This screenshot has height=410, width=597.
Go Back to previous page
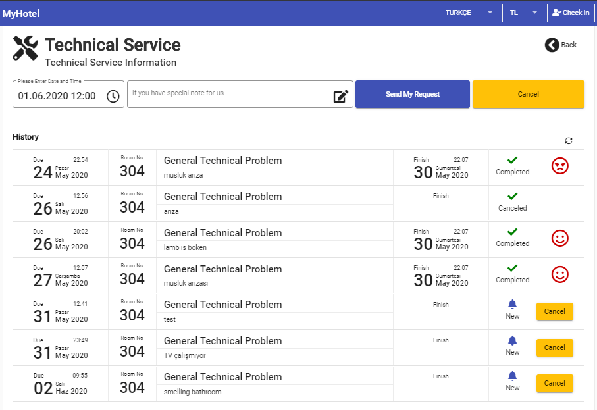tap(561, 45)
